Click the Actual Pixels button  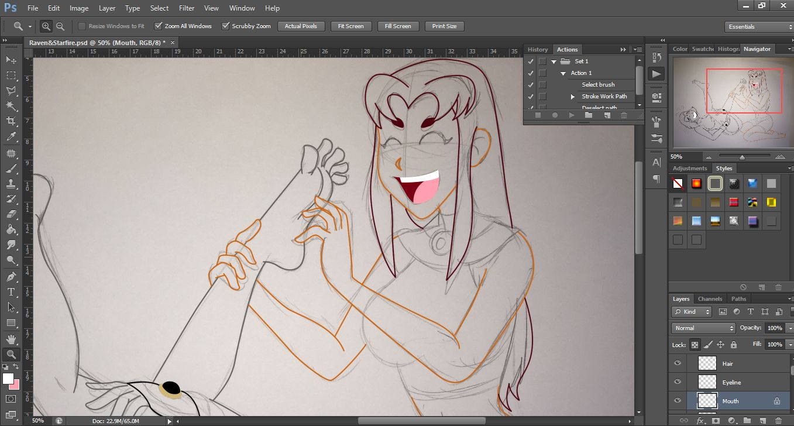pos(301,26)
